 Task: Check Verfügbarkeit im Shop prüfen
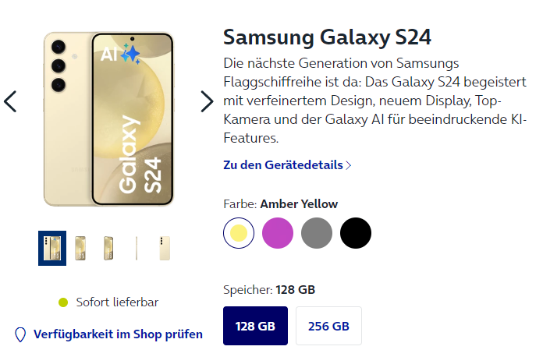point(118,334)
